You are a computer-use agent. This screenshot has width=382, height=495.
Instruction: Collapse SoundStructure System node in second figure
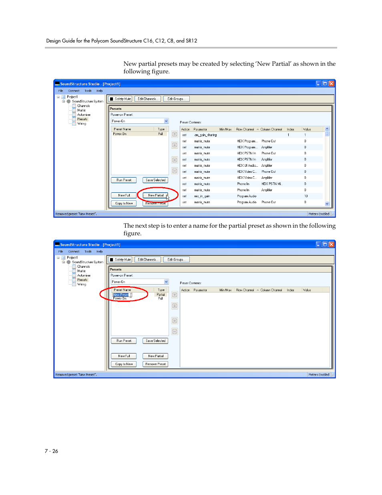63,262
